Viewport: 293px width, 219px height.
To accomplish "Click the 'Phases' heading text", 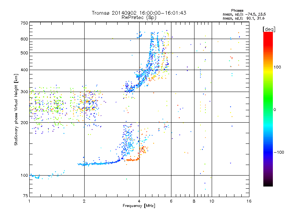I will tap(237, 11).
